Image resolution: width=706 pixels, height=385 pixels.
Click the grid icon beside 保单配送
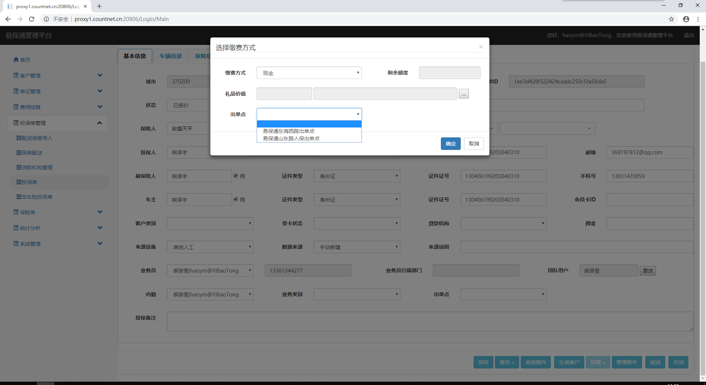tap(19, 152)
